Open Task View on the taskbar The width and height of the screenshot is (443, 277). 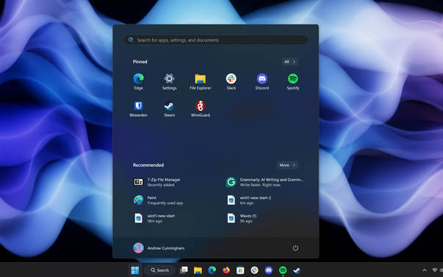point(184,270)
